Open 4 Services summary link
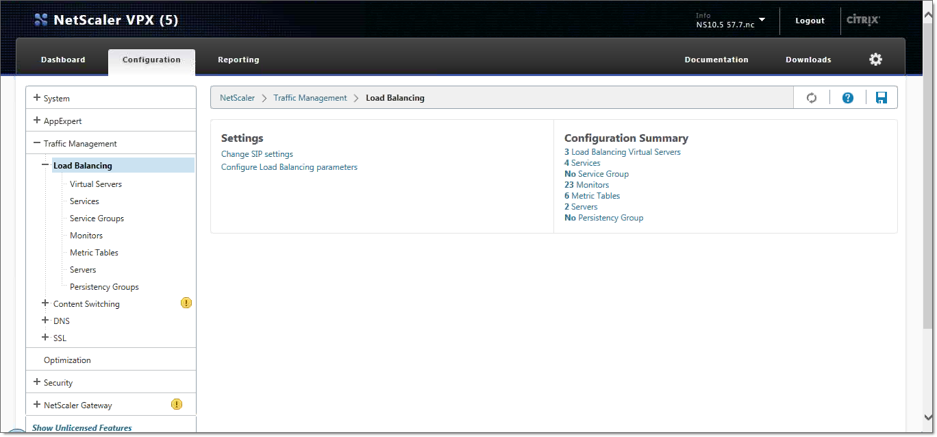The height and width of the screenshot is (437, 937). (x=582, y=163)
